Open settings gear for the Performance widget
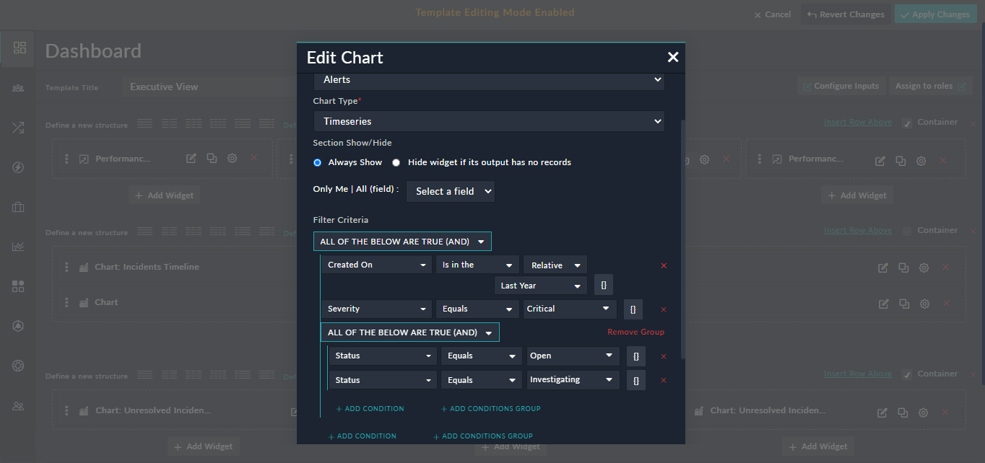Screen dimensions: 985x463 232,157
